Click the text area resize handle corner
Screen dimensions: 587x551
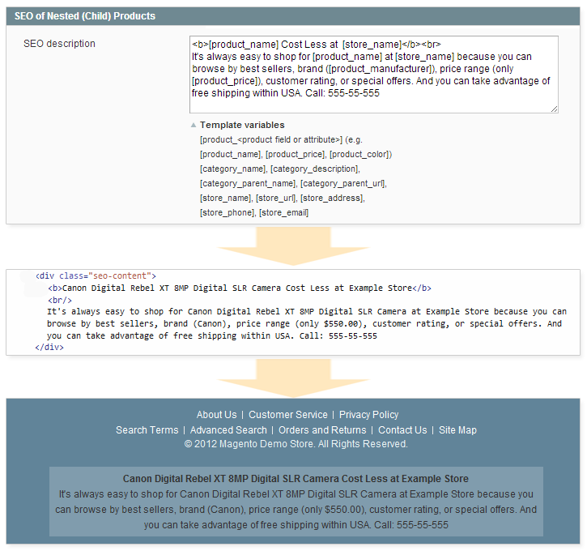tap(554, 109)
